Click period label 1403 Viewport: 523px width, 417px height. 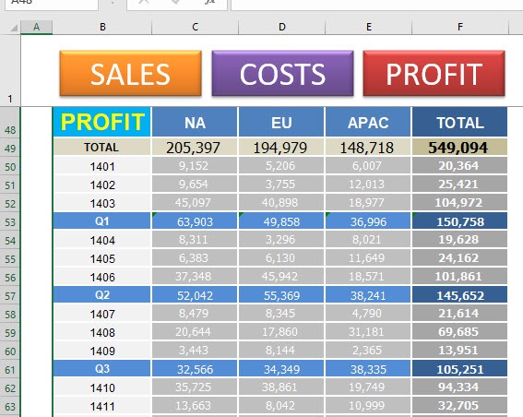[x=101, y=203]
